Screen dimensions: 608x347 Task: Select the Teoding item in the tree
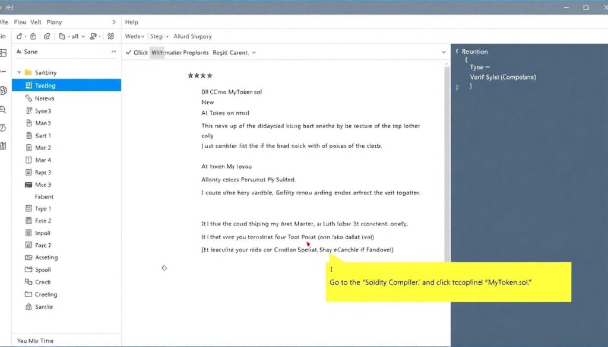45,85
